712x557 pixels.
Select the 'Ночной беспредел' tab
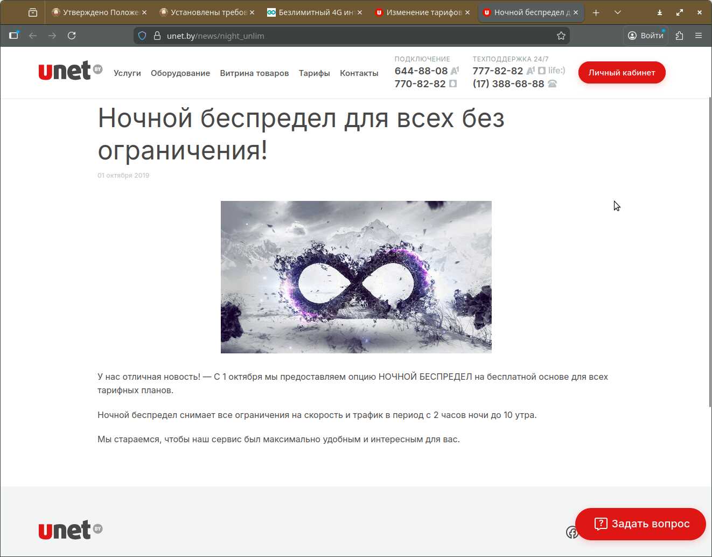tap(530, 12)
